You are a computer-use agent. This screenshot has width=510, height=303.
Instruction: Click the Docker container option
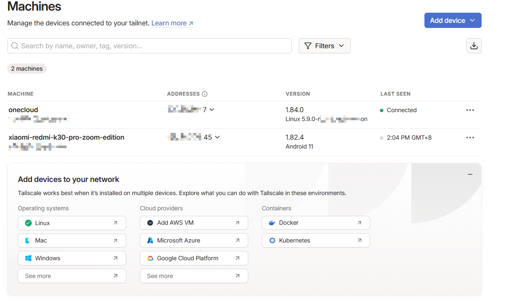click(x=316, y=223)
